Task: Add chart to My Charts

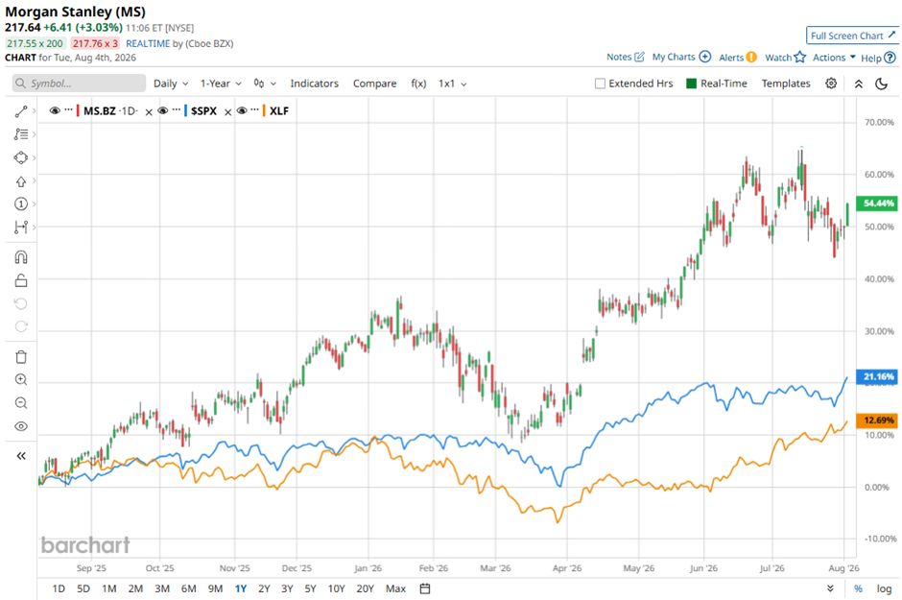Action: (681, 57)
